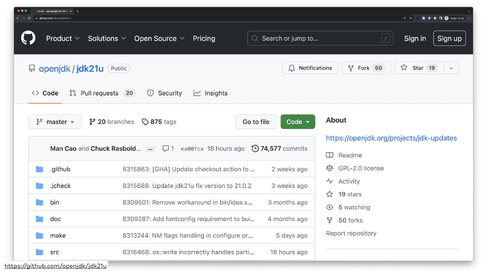Open commit 8309501 Remove workaround message
The height and width of the screenshot is (274, 487).
point(187,202)
